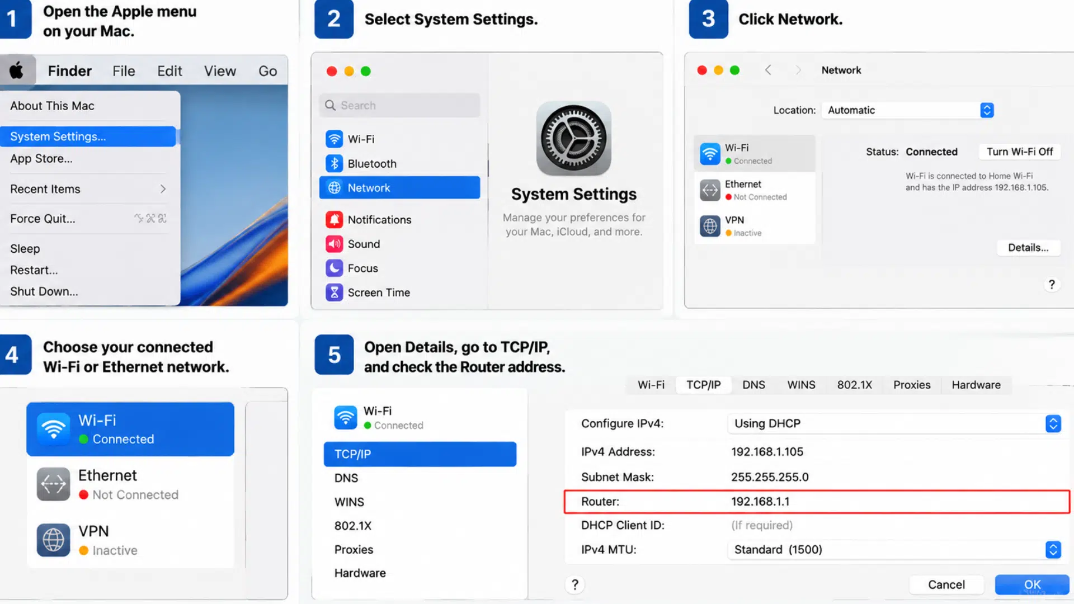Open the Go menu
The image size is (1074, 604).
(x=267, y=71)
